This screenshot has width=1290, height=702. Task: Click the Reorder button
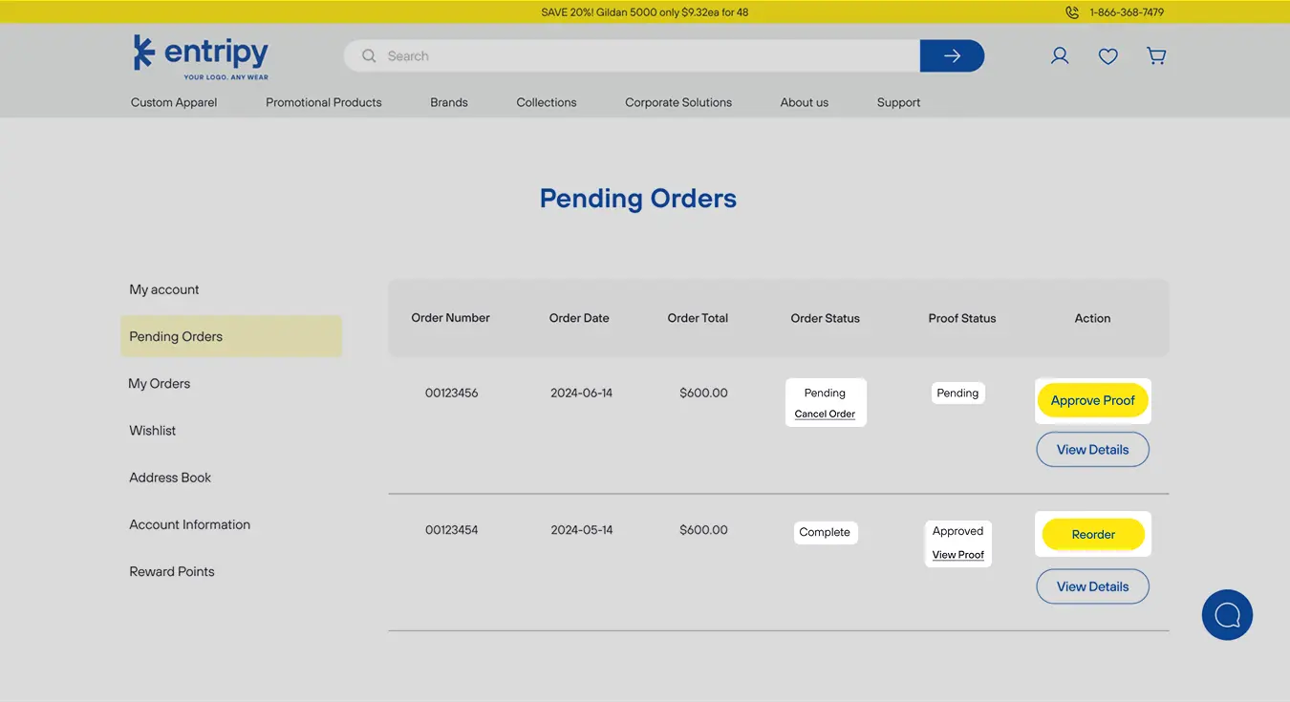pos(1093,535)
